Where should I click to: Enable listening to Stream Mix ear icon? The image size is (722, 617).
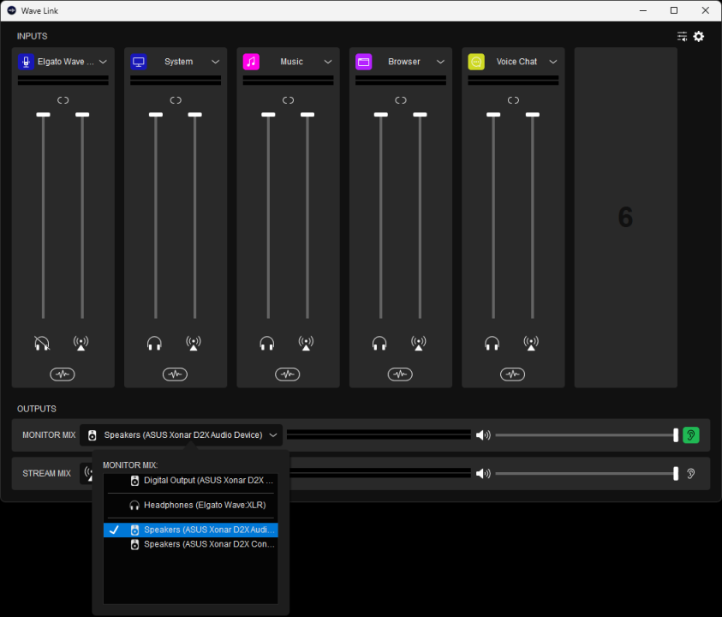pyautogui.click(x=690, y=473)
